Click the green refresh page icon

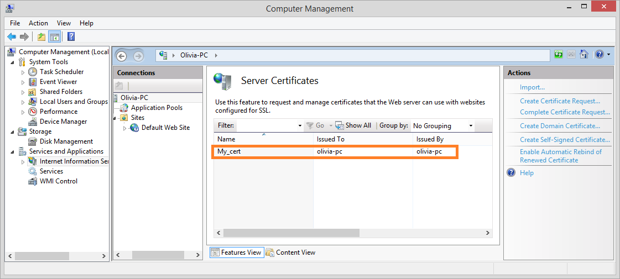coord(559,55)
